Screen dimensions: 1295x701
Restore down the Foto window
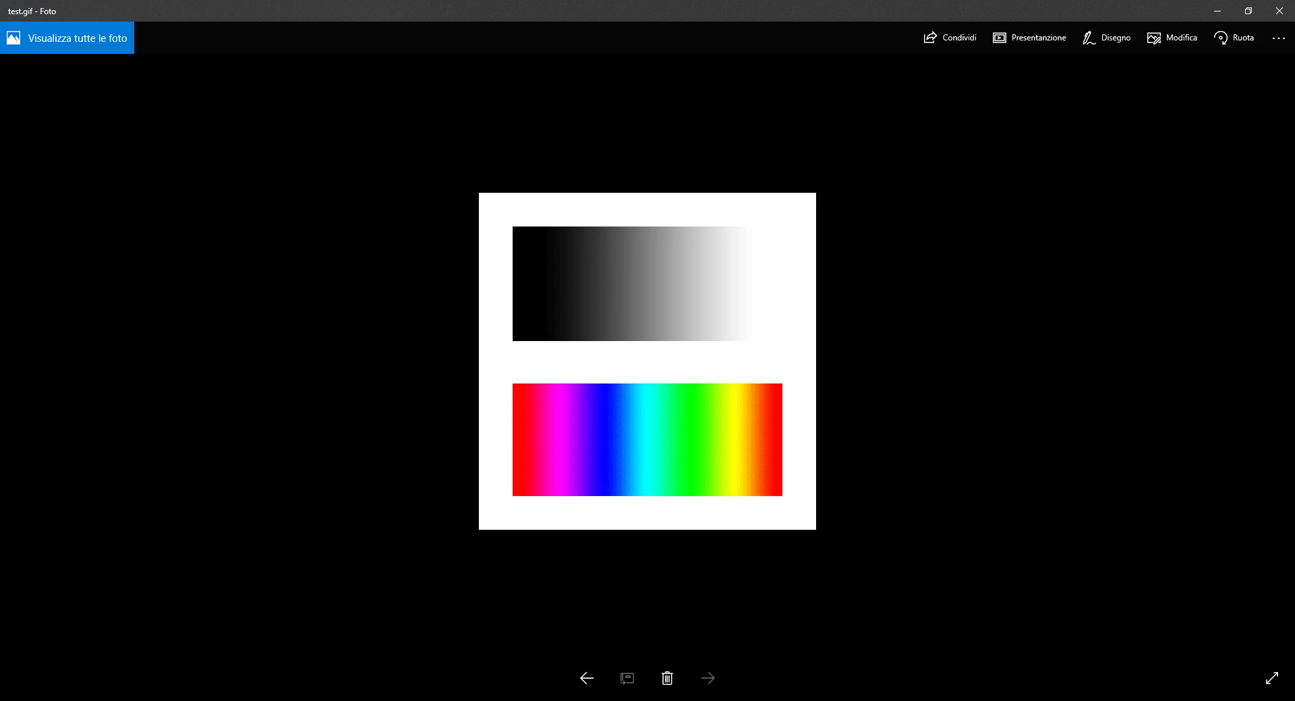(x=1248, y=11)
